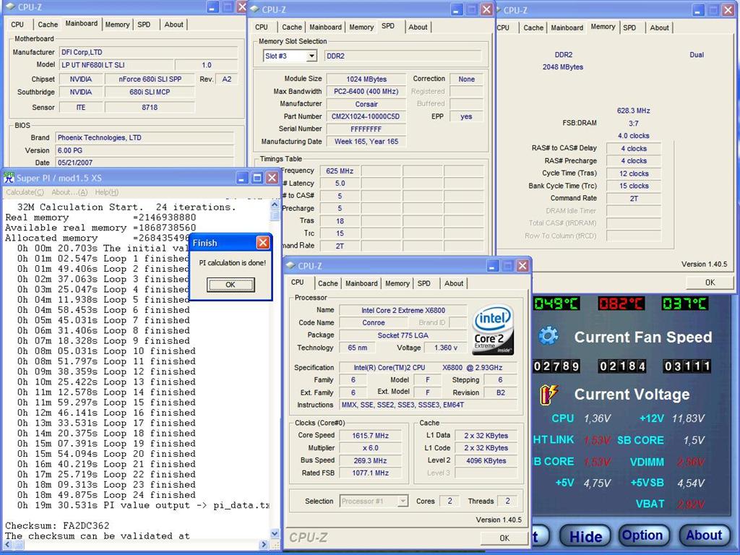Click the Rated FSB value 1077.1 MHz
The width and height of the screenshot is (740, 555).
click(371, 473)
